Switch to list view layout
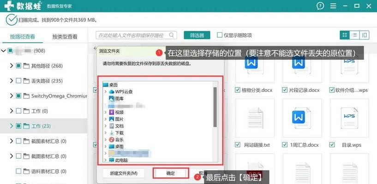Image resolution: width=377 pixels, height=184 pixels. 354,35
